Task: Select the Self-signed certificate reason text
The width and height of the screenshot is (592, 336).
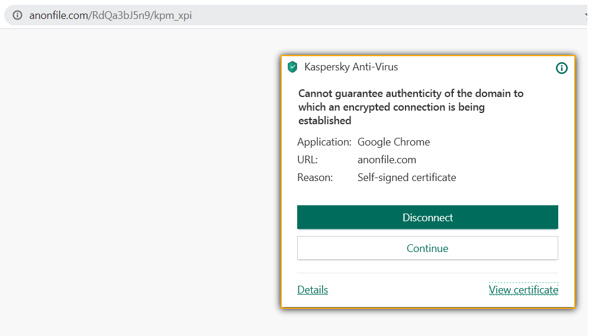Action: tap(407, 177)
